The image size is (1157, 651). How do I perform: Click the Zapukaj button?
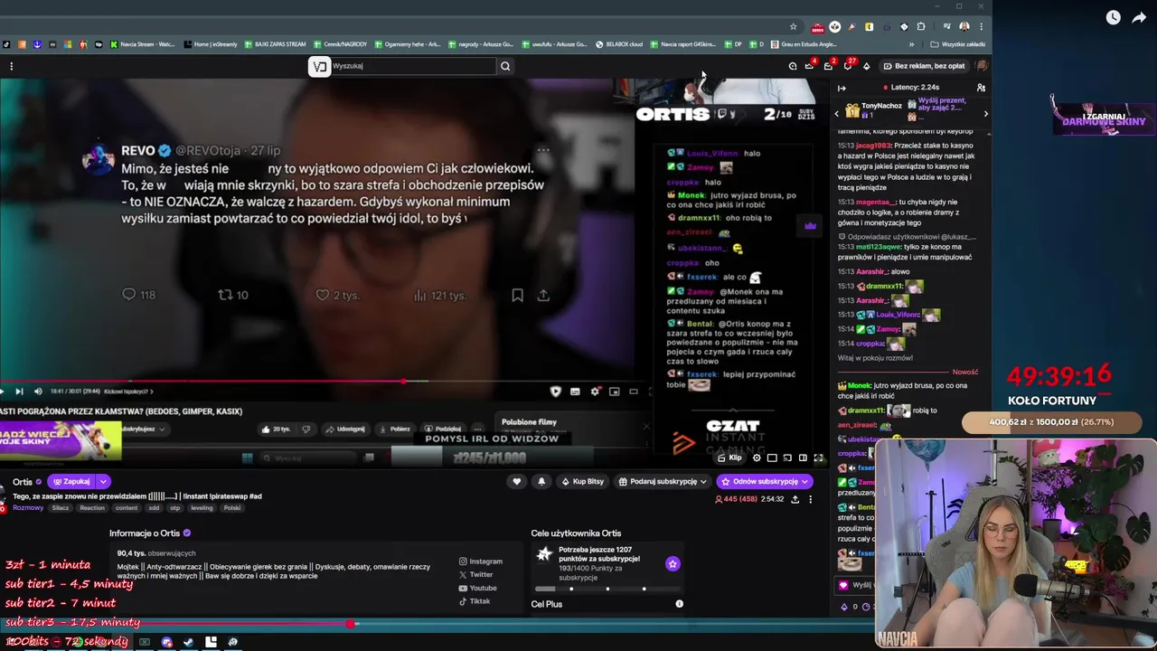click(71, 481)
